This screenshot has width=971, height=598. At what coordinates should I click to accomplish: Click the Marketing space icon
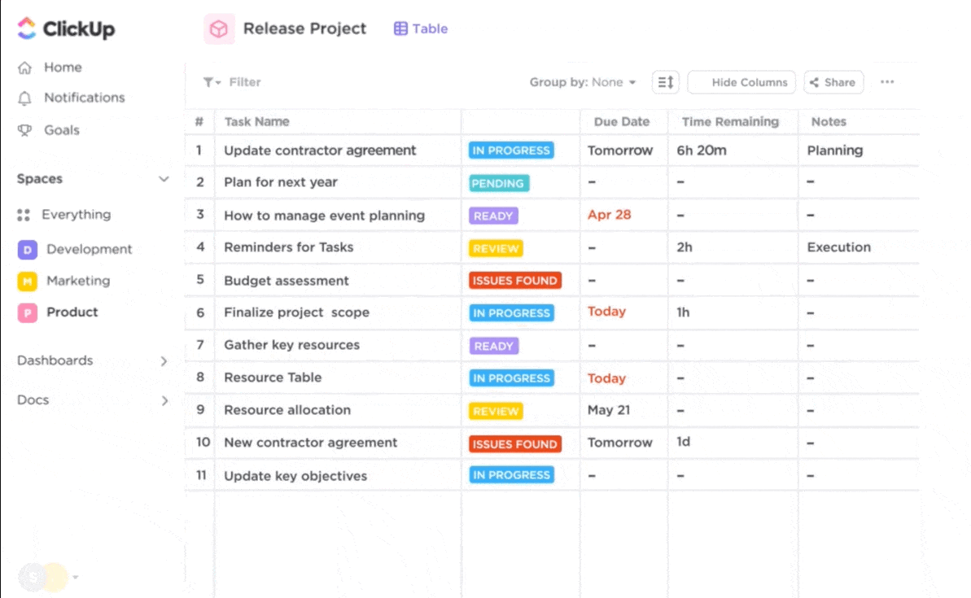27,281
